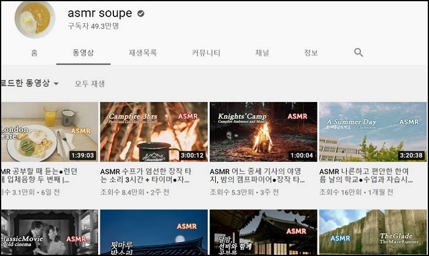Click the 3:20:38 duration badge
The image size is (429, 256).
coord(411,155)
